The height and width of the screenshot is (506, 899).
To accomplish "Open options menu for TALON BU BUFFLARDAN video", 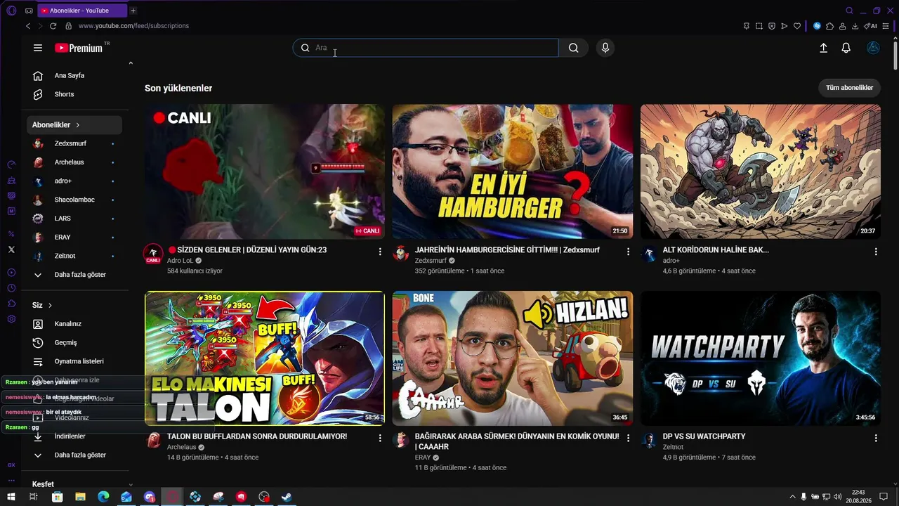I will point(381,438).
